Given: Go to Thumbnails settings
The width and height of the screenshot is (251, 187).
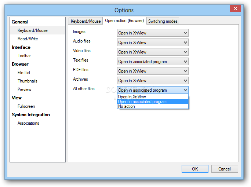Looking at the screenshot, I should pyautogui.click(x=28, y=81).
